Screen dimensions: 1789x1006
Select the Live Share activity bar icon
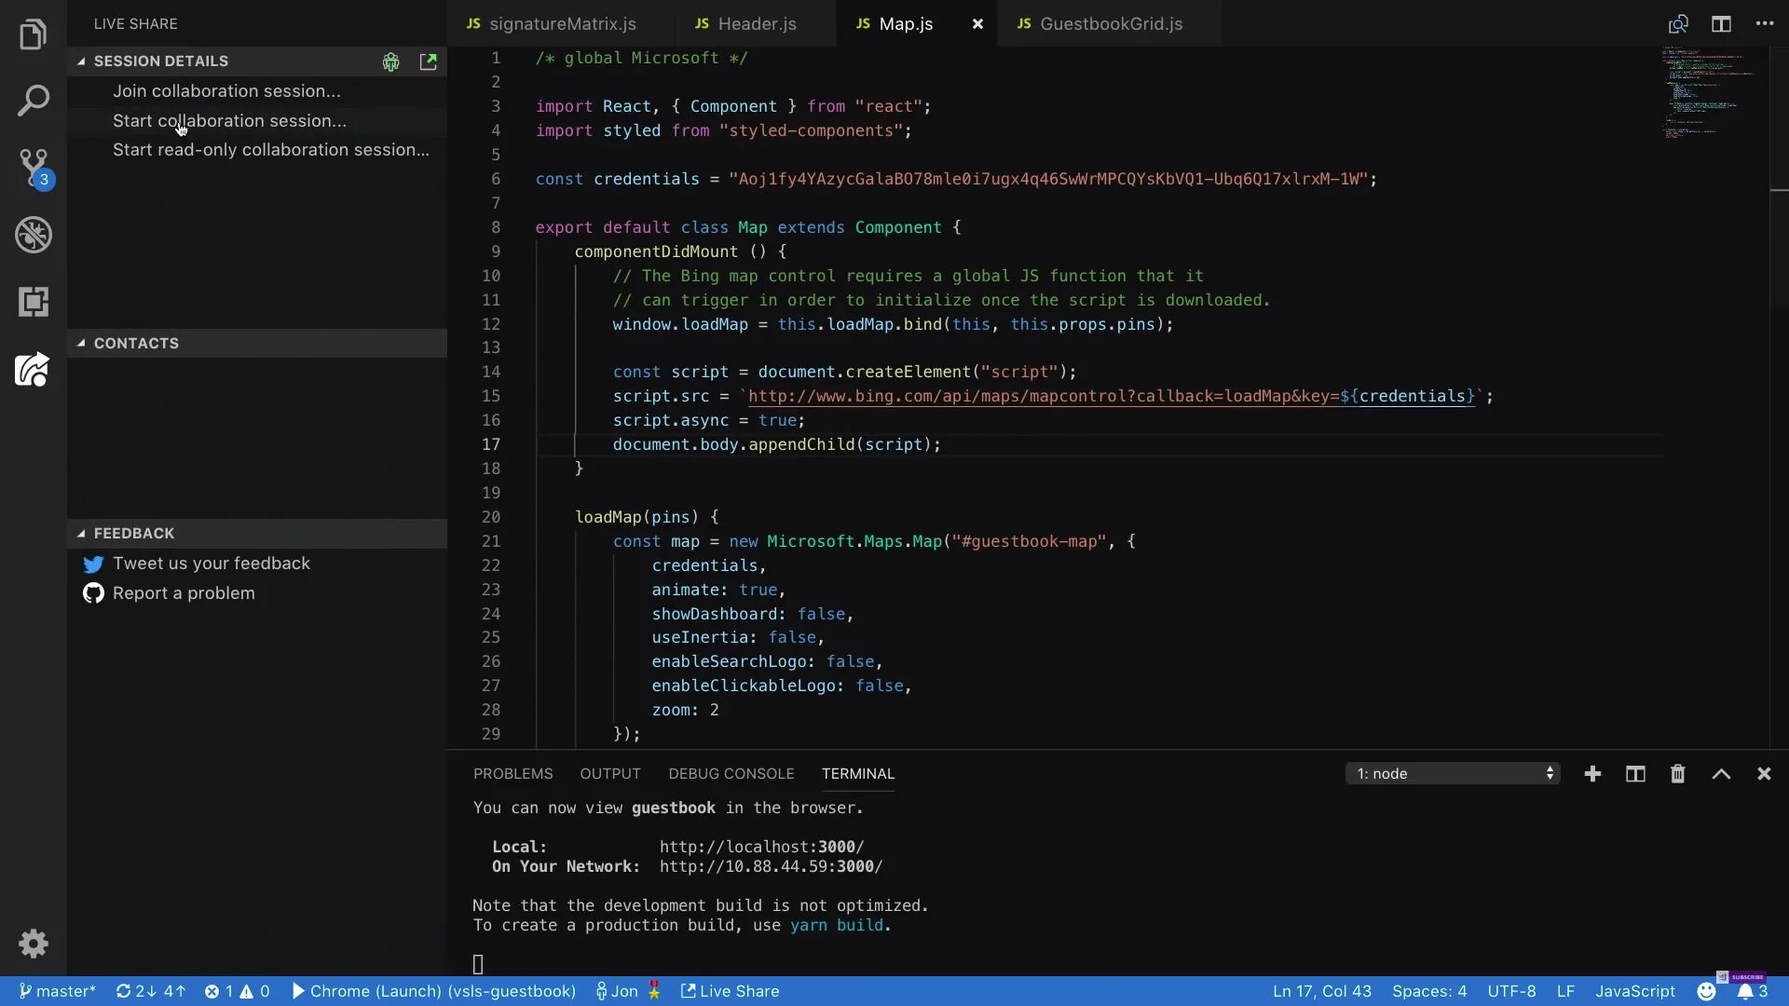pos(34,370)
